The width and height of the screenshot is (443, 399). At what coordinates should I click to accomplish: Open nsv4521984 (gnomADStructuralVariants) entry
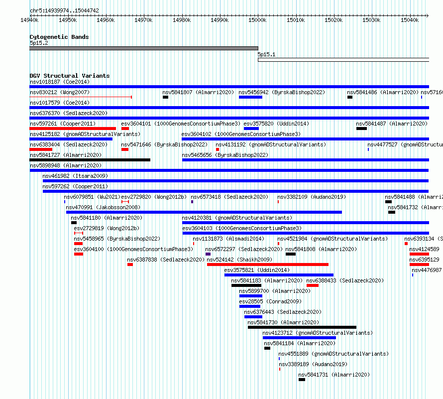coord(332,239)
